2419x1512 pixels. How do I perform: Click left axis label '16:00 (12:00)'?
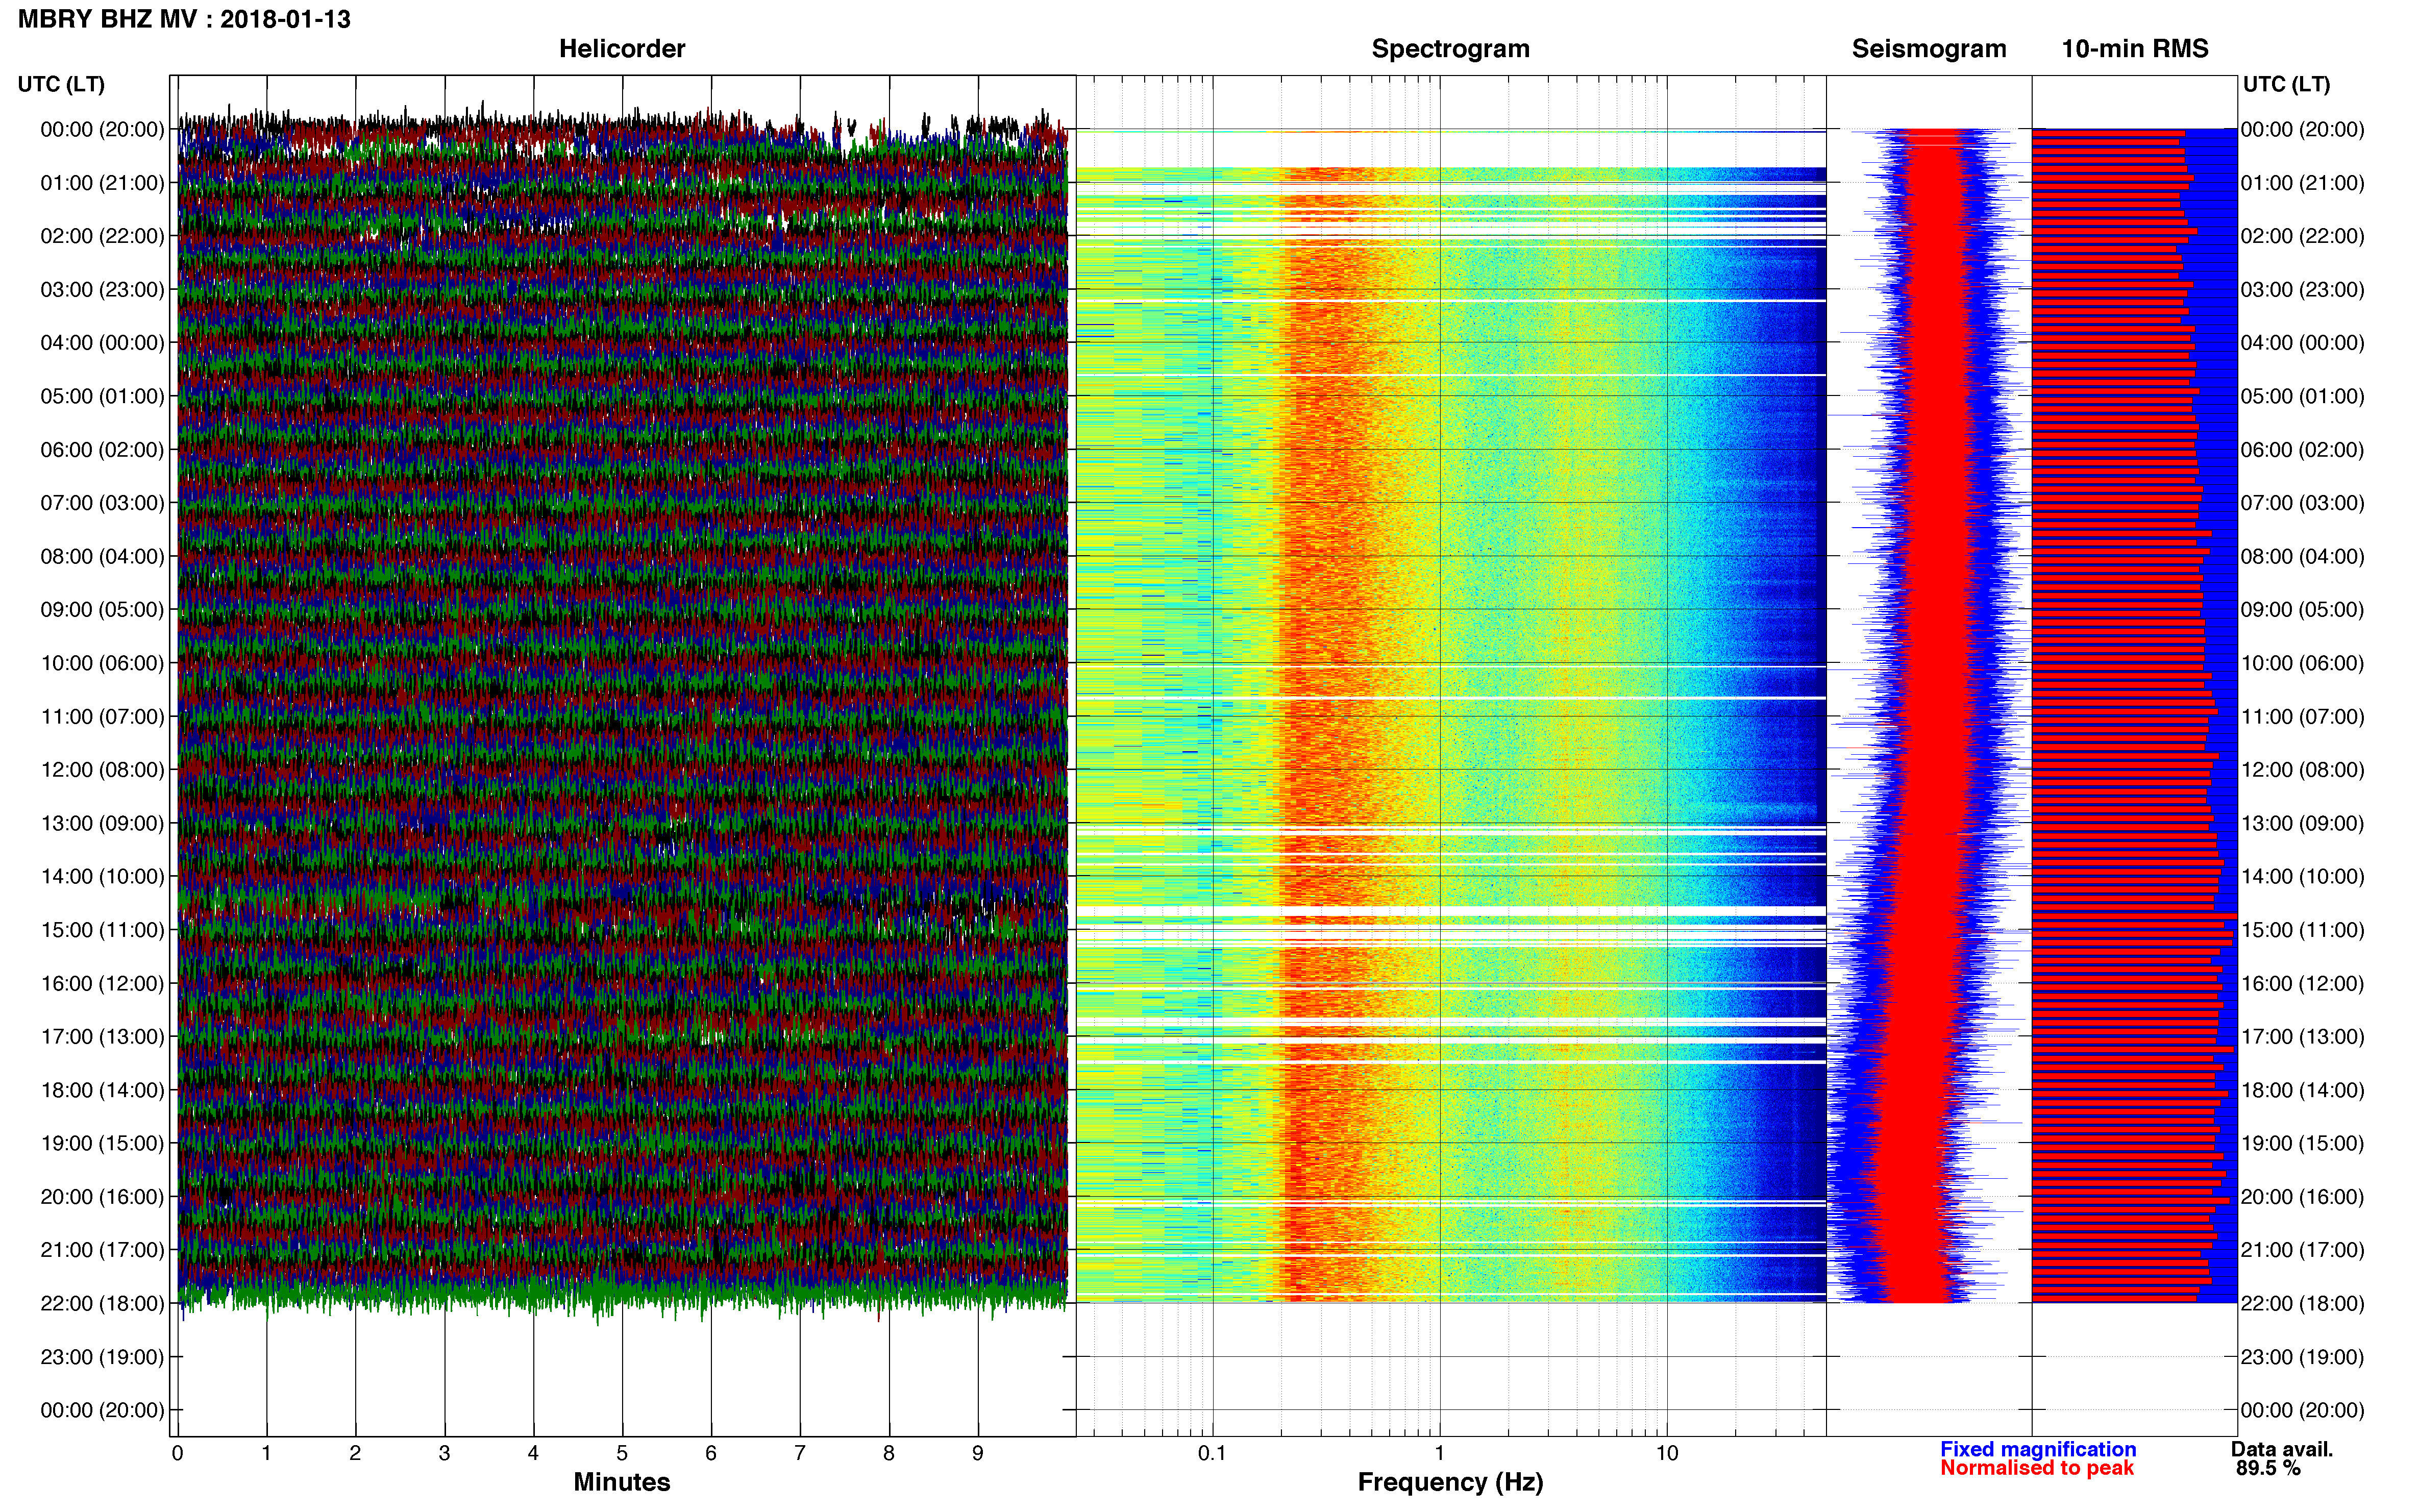[102, 983]
